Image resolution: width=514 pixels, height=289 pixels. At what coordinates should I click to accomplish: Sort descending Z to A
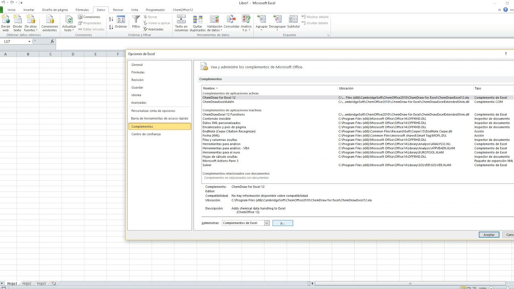(111, 27)
